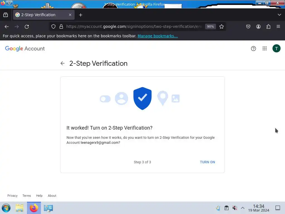
Task: Reset the 90% zoom level badge
Action: click(210, 26)
